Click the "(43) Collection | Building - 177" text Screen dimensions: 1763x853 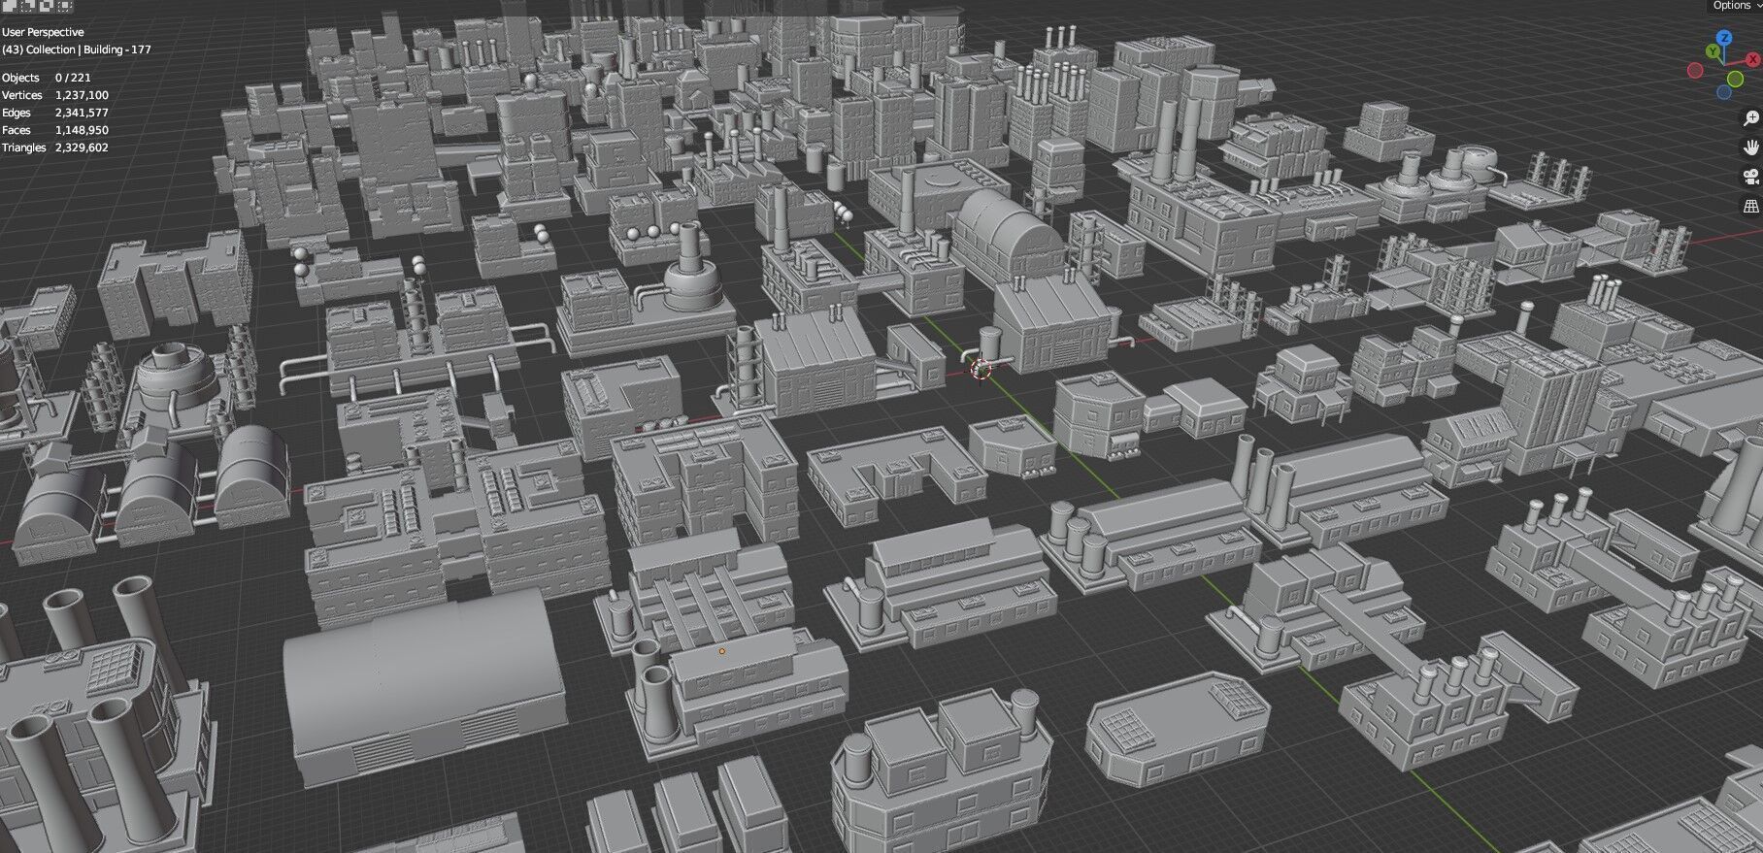[77, 49]
